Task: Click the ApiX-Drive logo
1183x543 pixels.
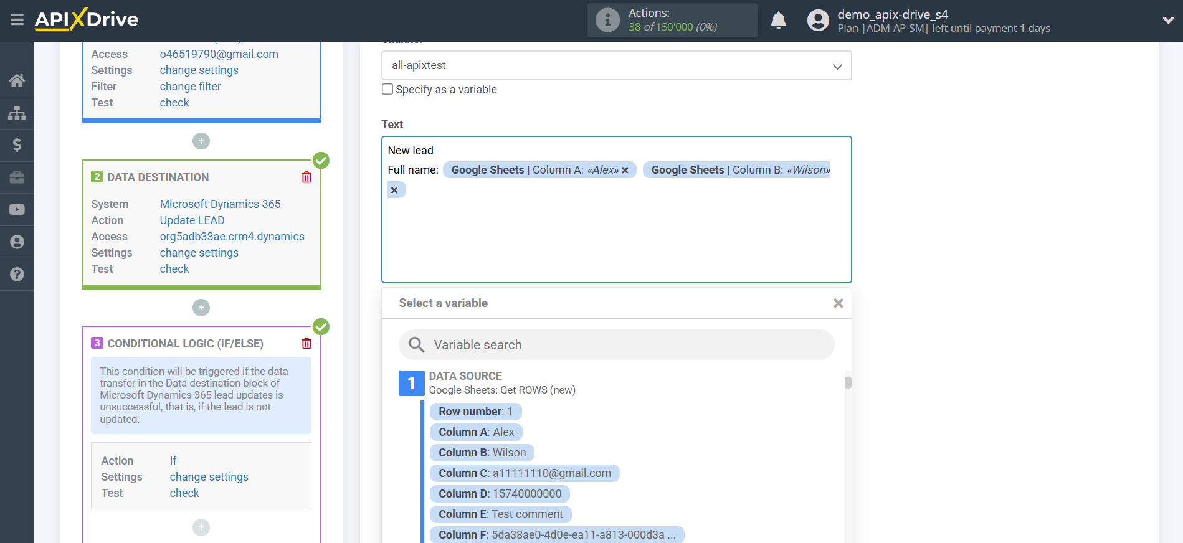Action: click(87, 19)
